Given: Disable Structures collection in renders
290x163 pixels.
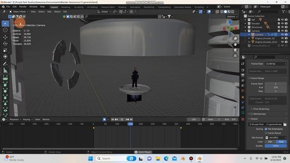Looking at the screenshot, I should [286, 27].
